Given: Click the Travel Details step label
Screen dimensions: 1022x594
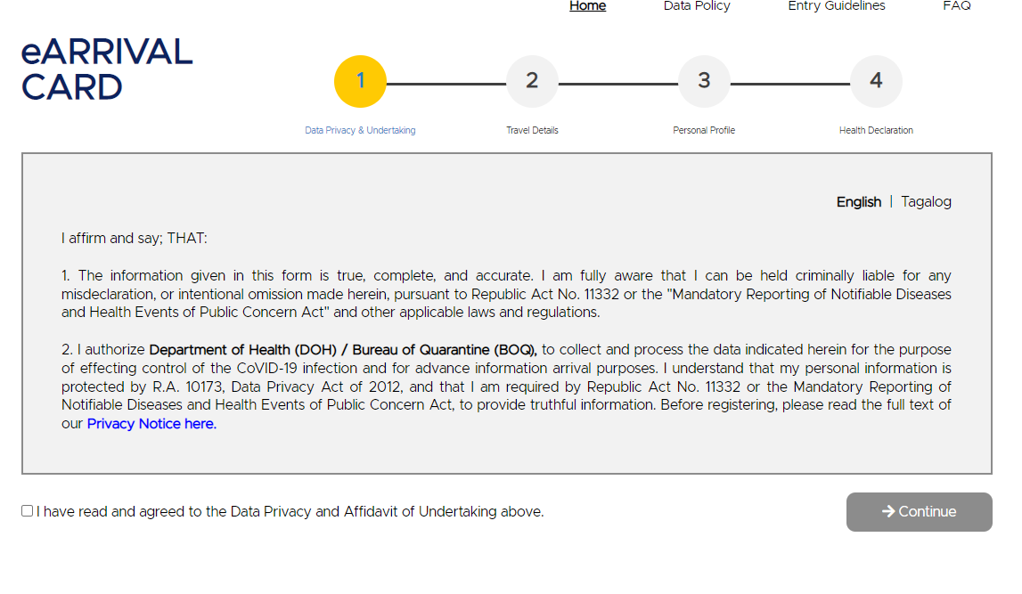Looking at the screenshot, I should [532, 130].
